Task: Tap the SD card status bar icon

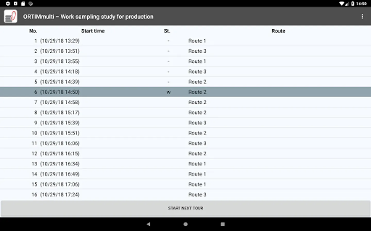Action: tap(23, 4)
